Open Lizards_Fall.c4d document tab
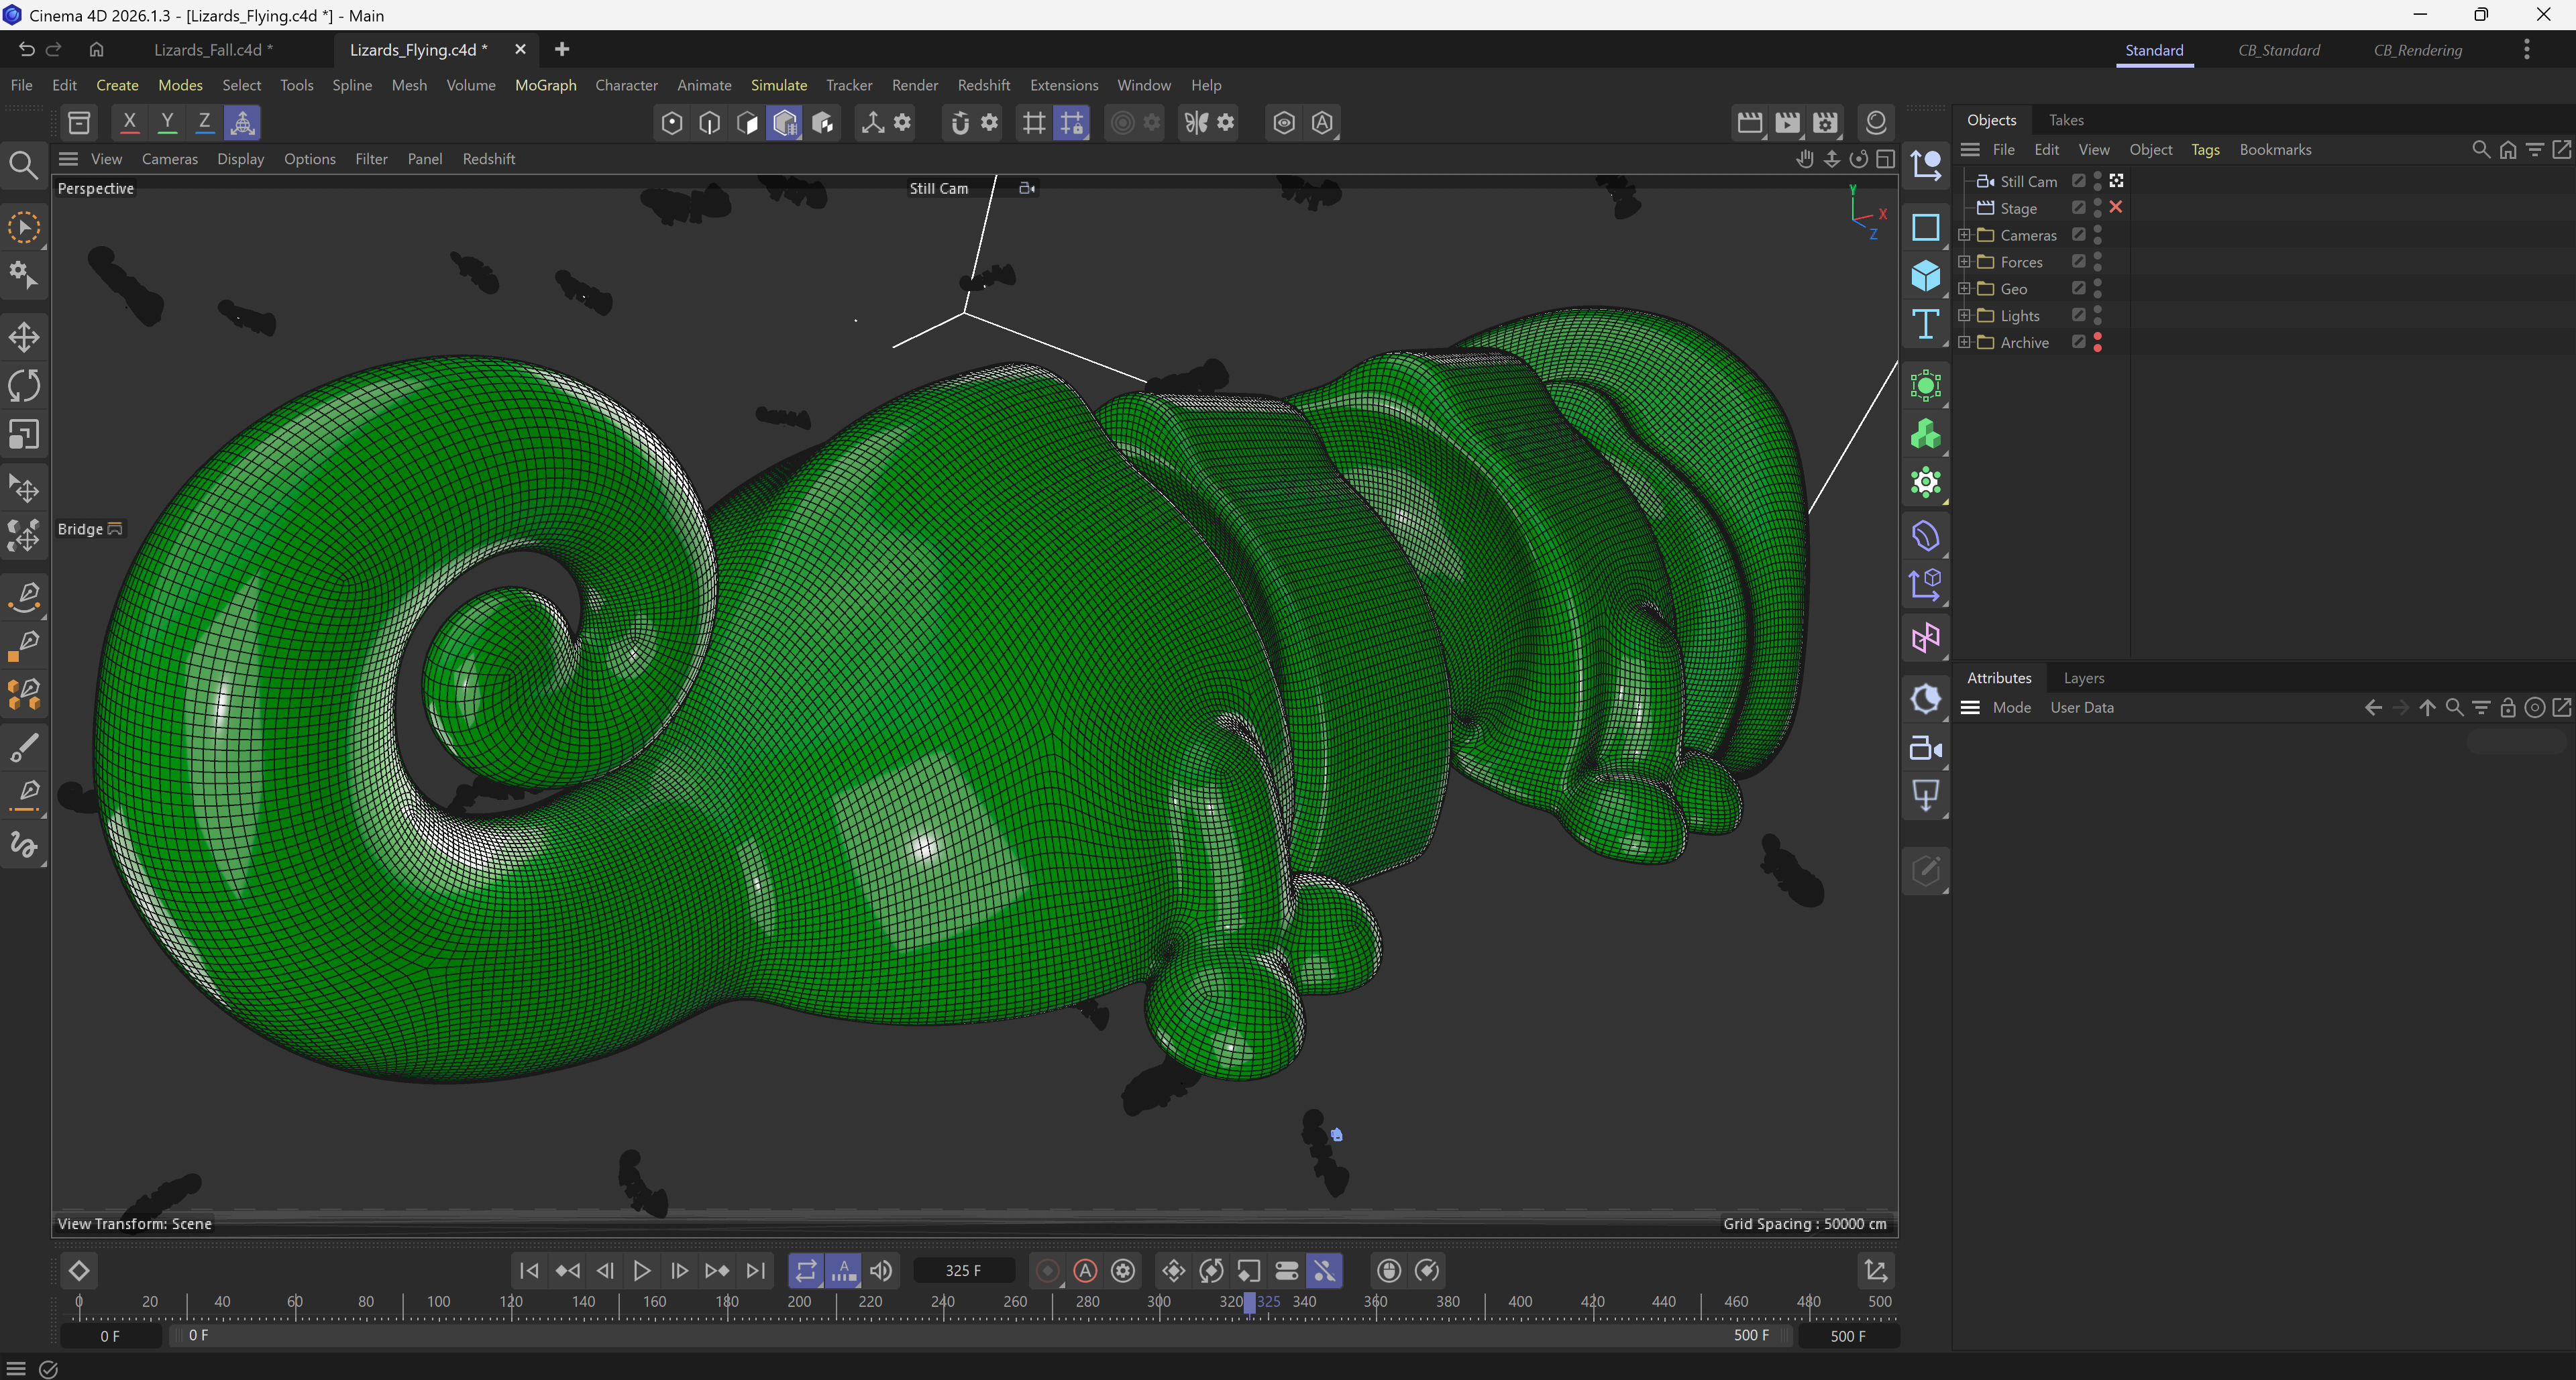This screenshot has height=1380, width=2576. point(213,50)
